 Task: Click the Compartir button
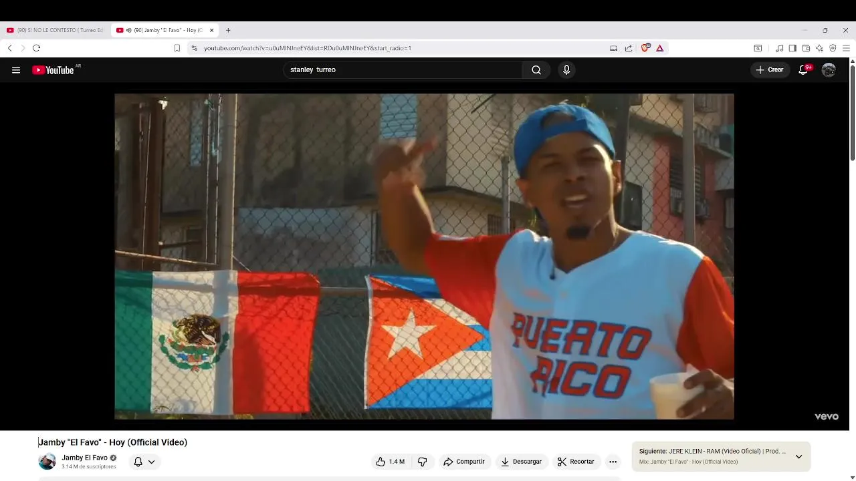pos(463,462)
